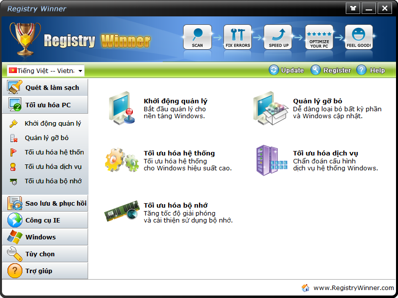The image size is (398, 298).
Task: Click orange question icon on Trợ giúp
Action: (15, 271)
